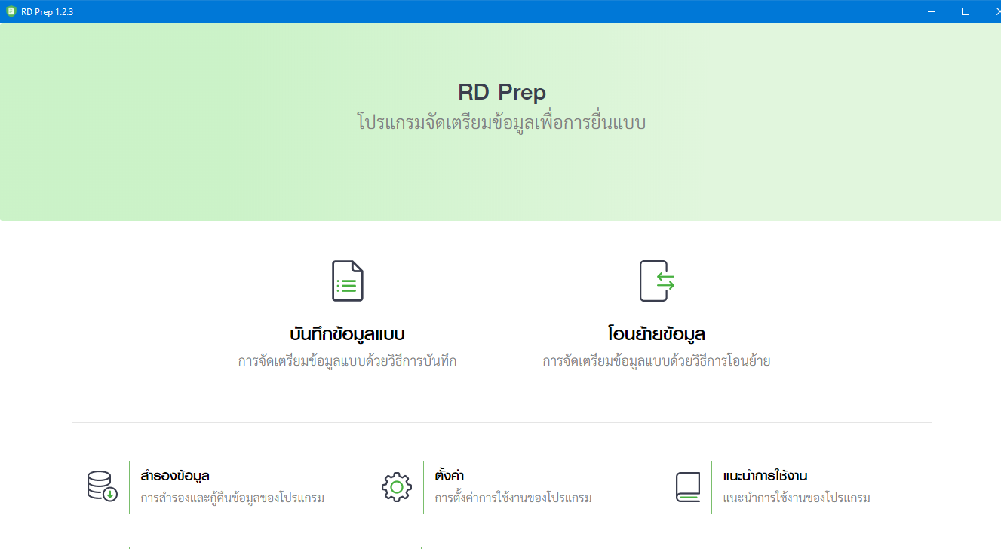Click the RD Prep banner title
The image size is (1001, 549).
pos(500,91)
